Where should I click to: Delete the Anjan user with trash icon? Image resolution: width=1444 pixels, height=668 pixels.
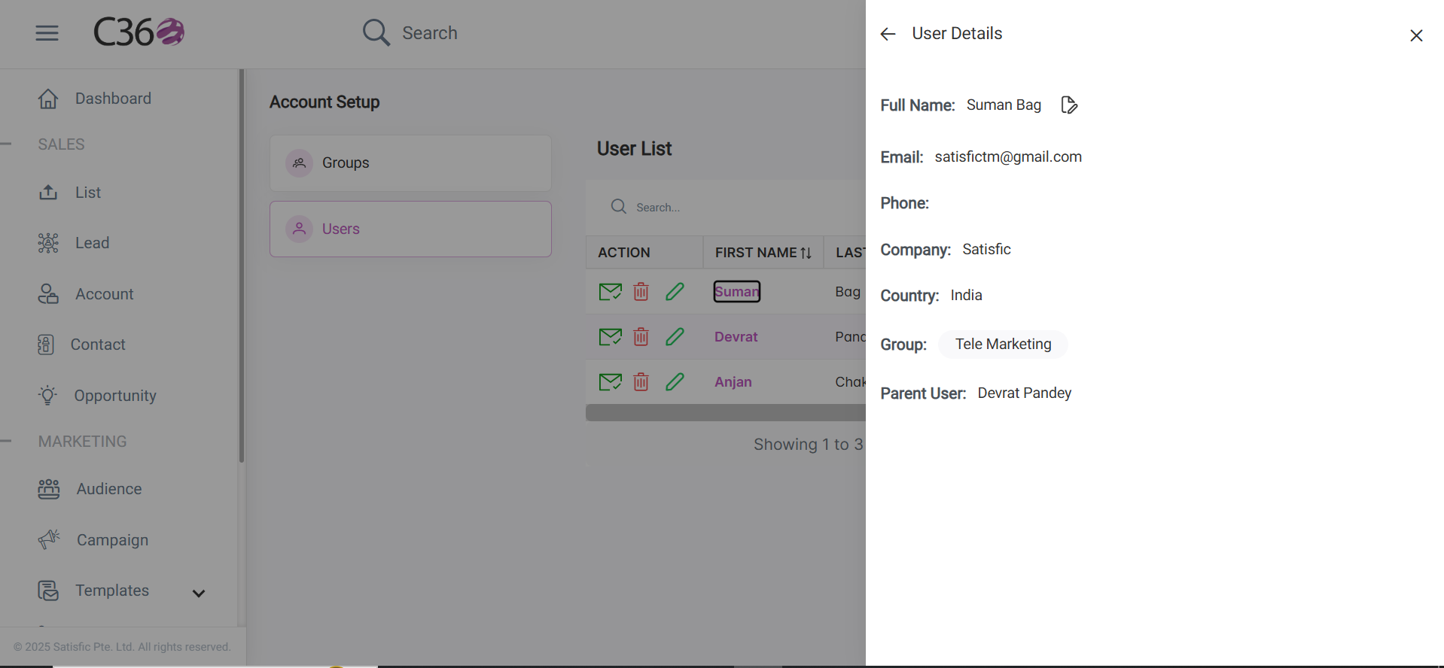(x=641, y=382)
